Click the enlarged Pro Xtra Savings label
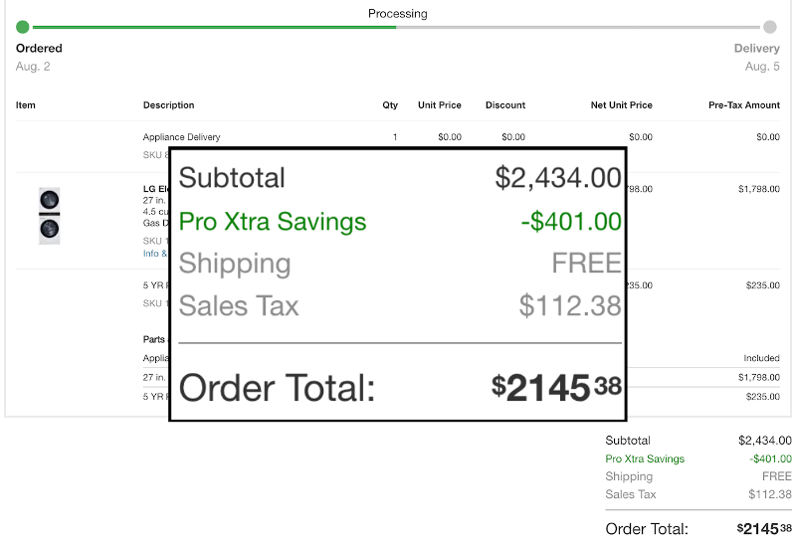The height and width of the screenshot is (546, 796). 273,222
